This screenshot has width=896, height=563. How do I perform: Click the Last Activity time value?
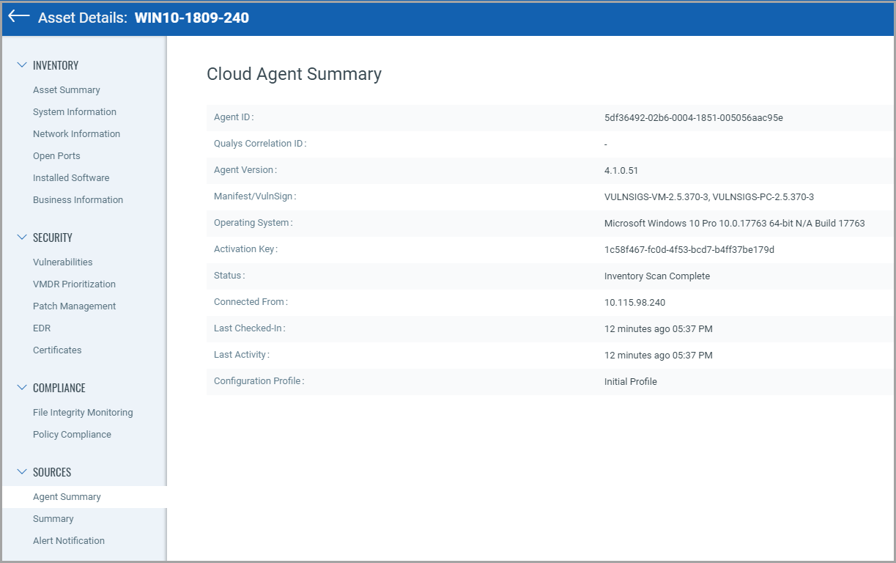659,356
